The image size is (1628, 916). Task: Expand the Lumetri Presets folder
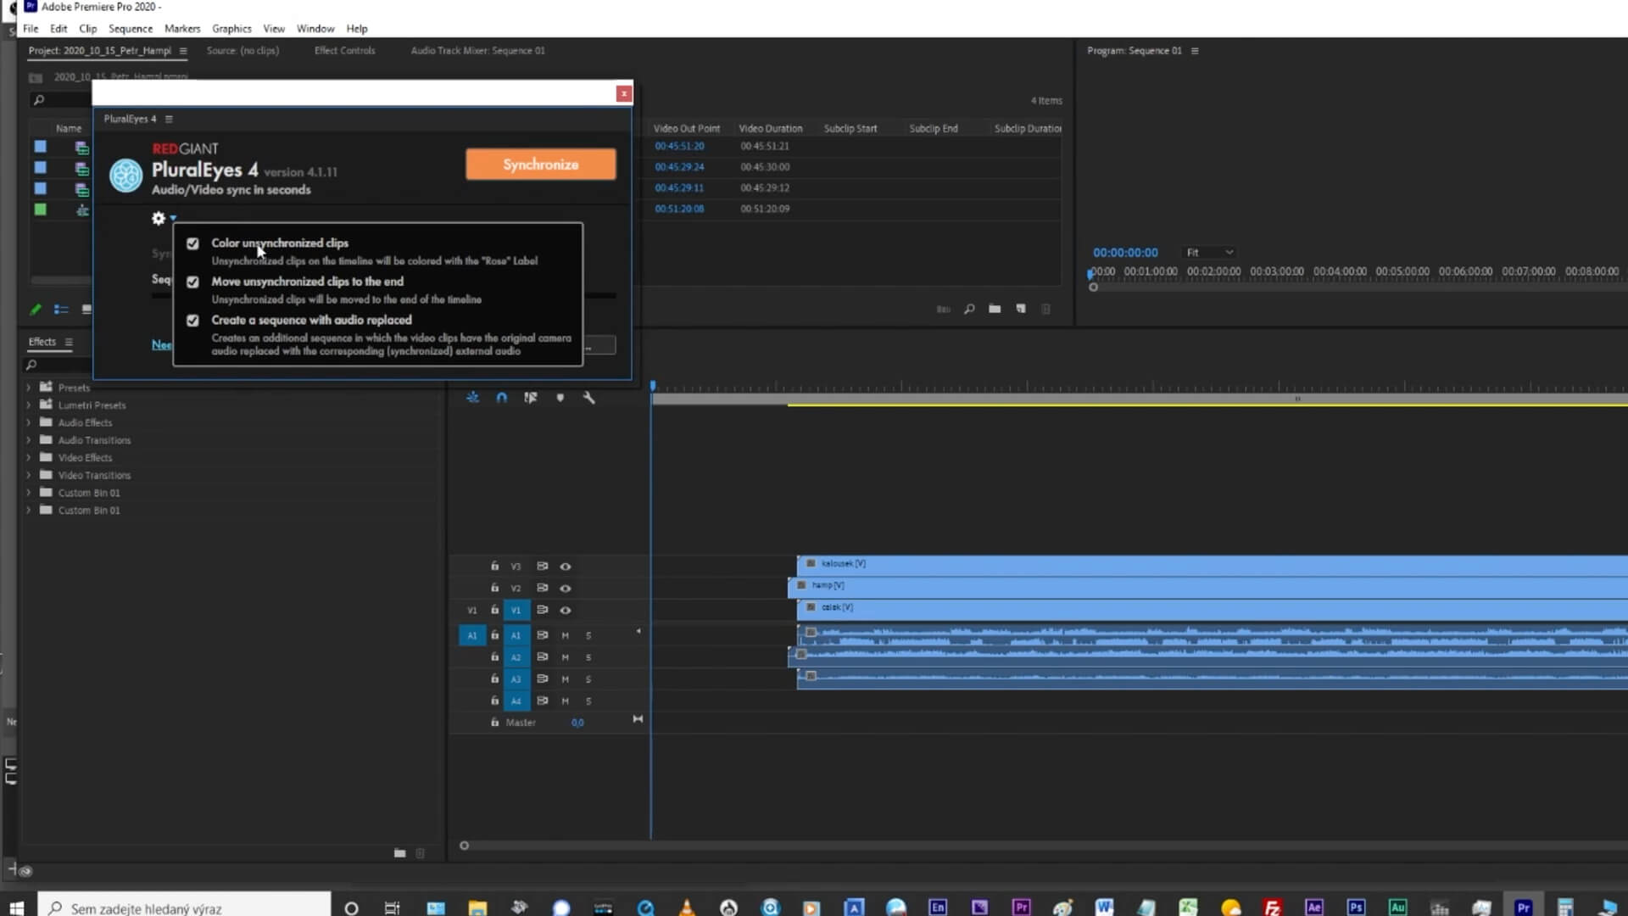click(x=28, y=405)
